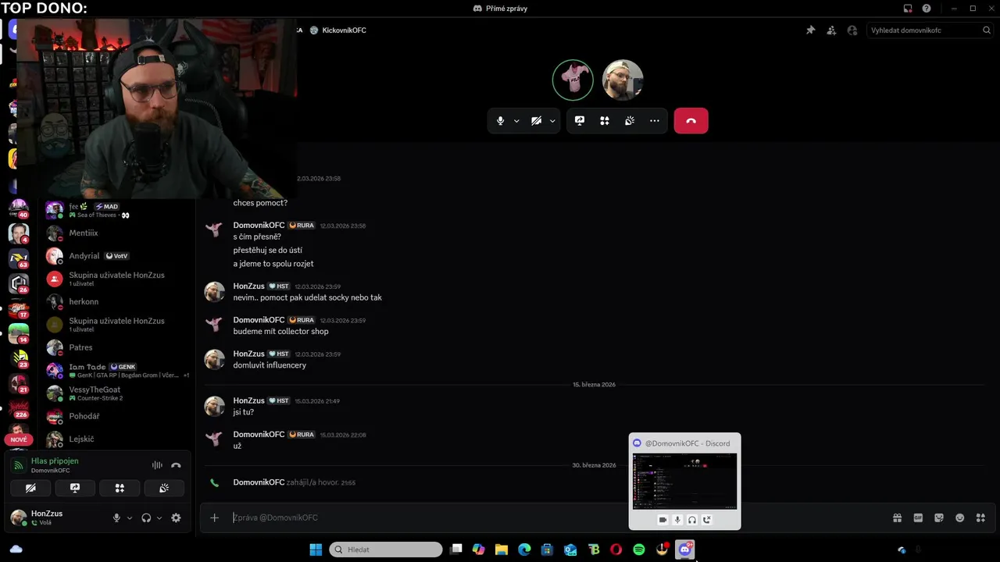1000x562 pixels.
Task: Open the plus attach menu in message bar
Action: point(214,518)
